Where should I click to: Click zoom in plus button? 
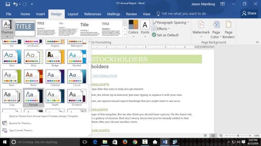[x=250, y=135]
